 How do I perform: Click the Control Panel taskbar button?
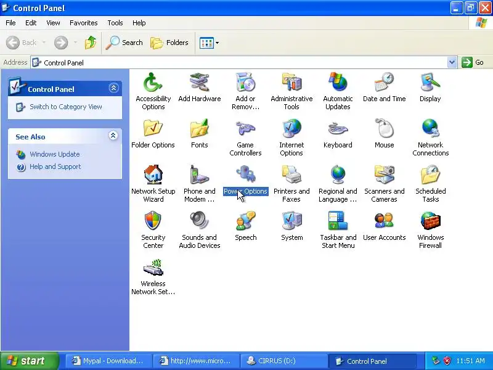click(372, 361)
